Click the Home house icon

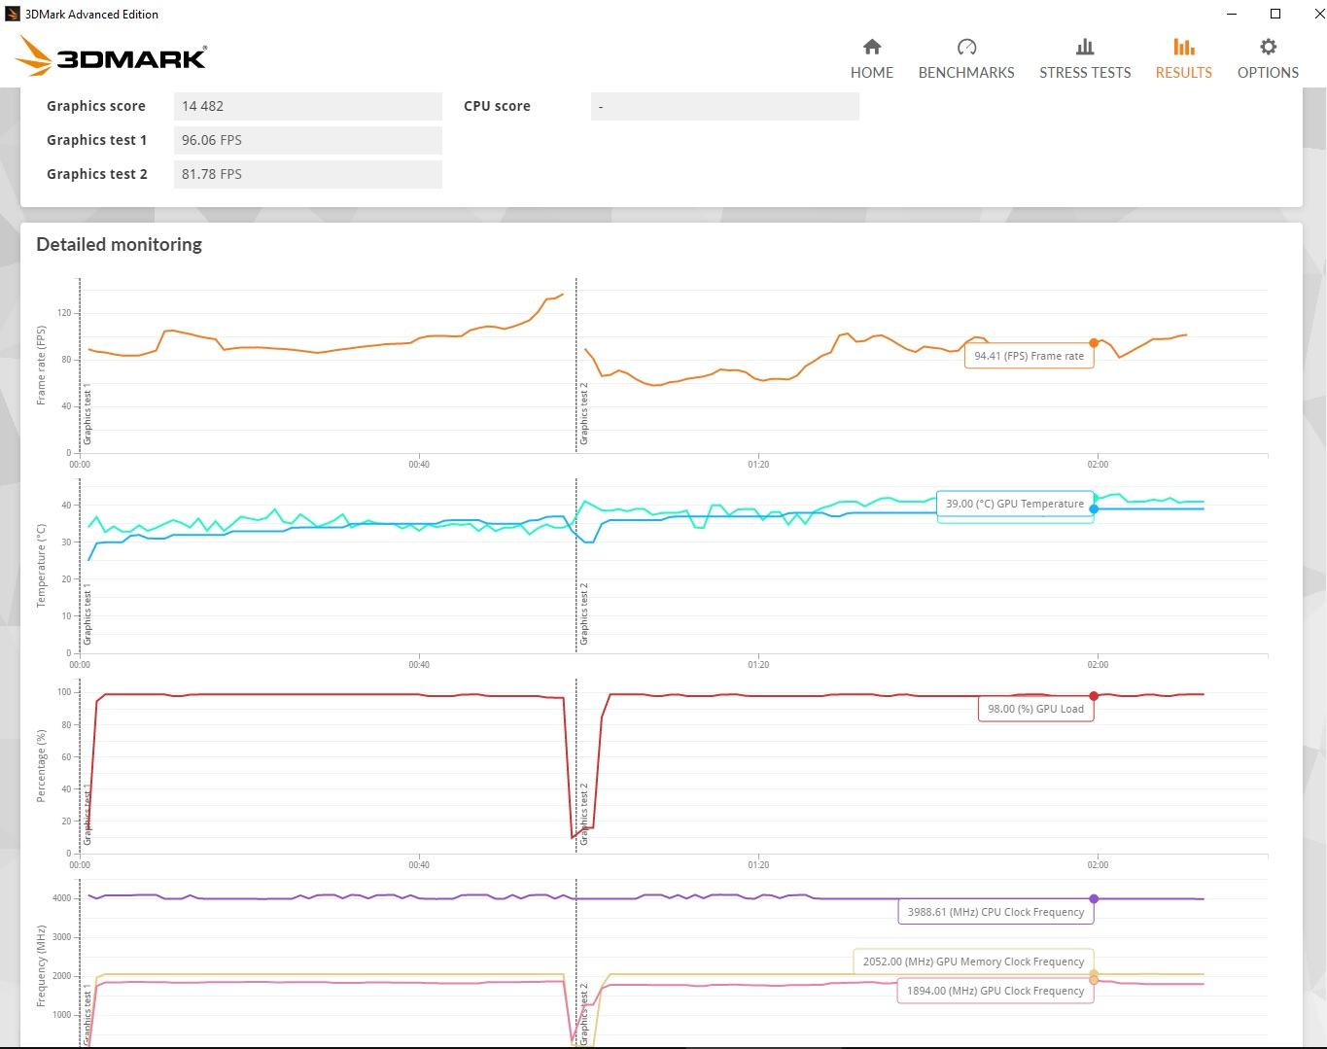point(872,47)
